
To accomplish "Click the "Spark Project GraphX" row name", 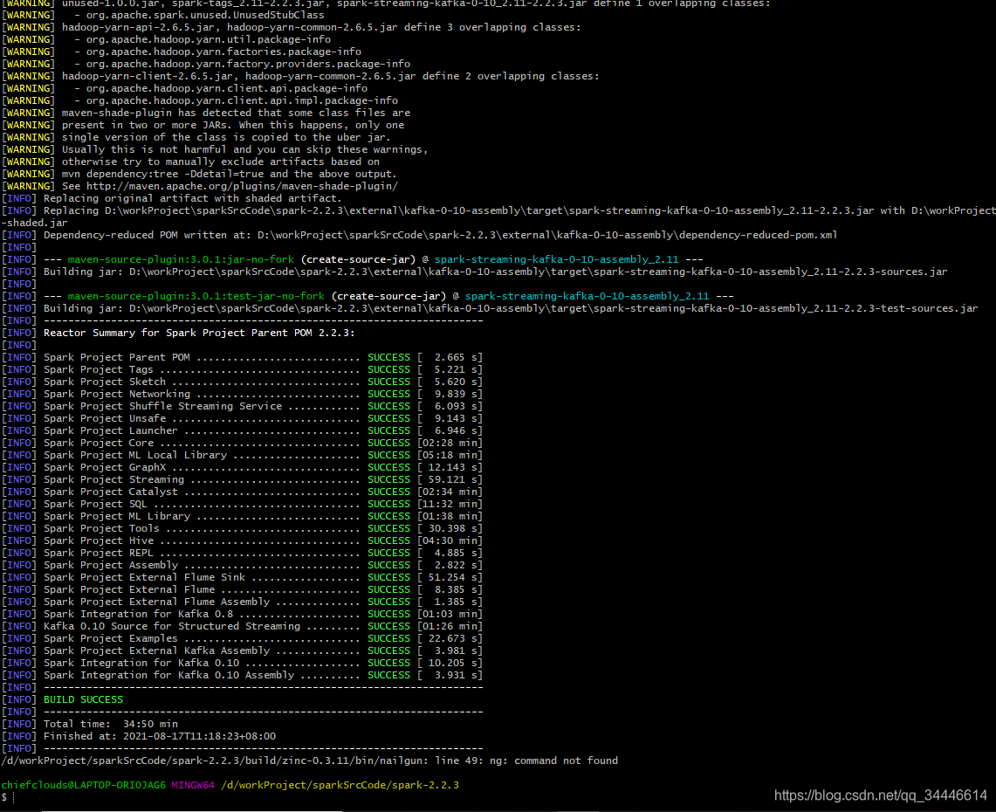I will [104, 467].
